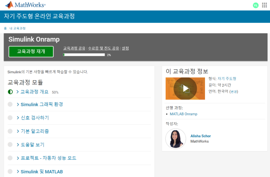Click the 교육과정 개요 half-complete status circle
The height and width of the screenshot is (177, 270).
(10, 92)
